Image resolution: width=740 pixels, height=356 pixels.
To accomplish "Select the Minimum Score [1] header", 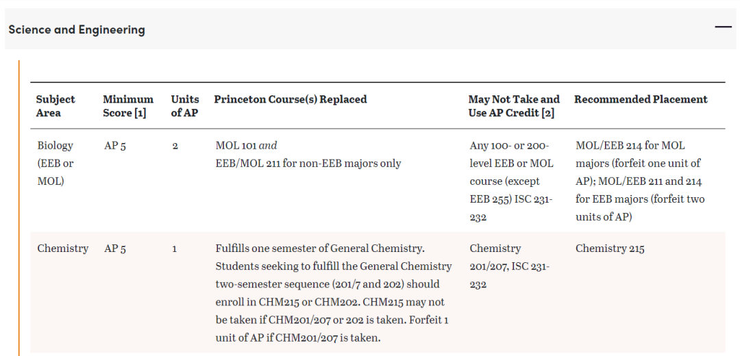I will (x=128, y=106).
